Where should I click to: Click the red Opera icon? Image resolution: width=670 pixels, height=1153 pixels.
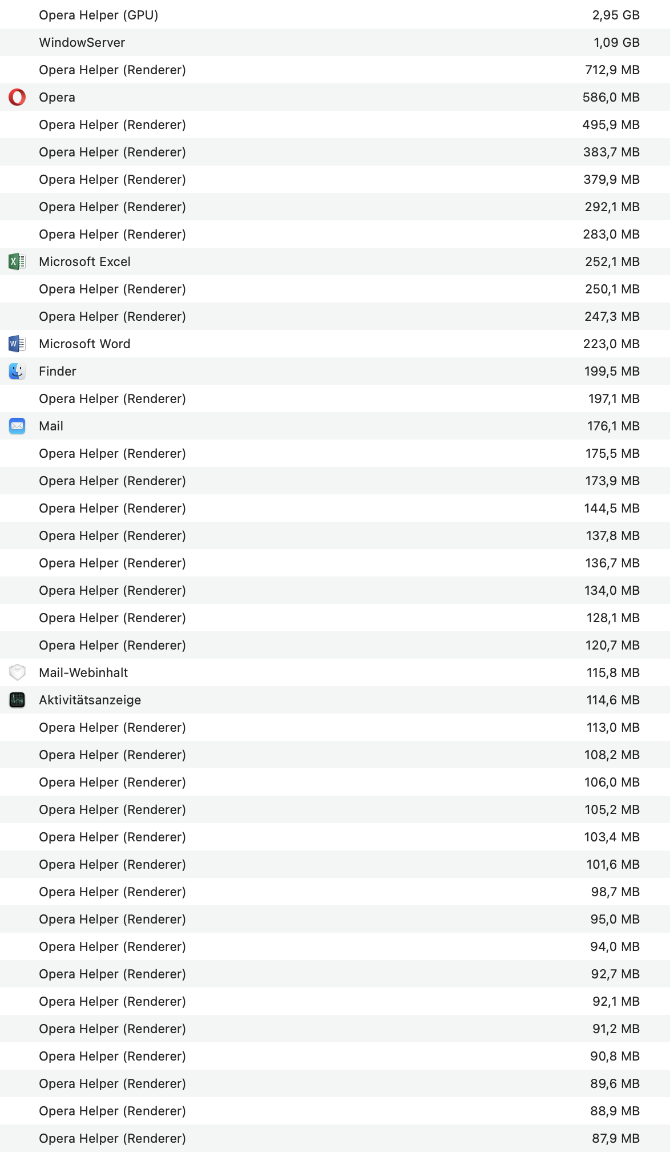17,97
